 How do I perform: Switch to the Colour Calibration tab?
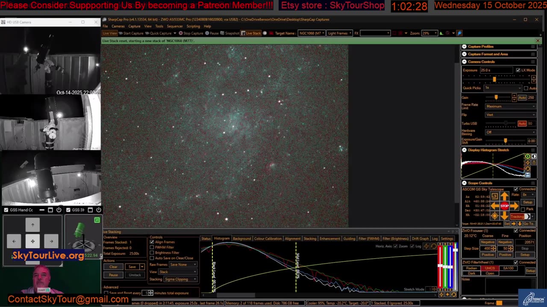(x=268, y=239)
